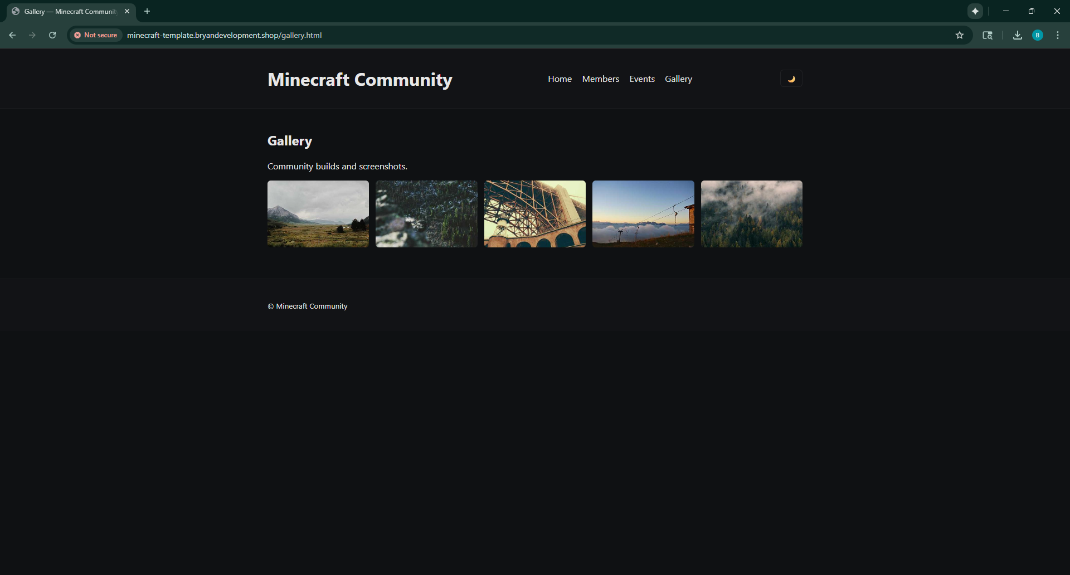Click the Not secure site info badge
The image size is (1070, 575).
(96, 35)
